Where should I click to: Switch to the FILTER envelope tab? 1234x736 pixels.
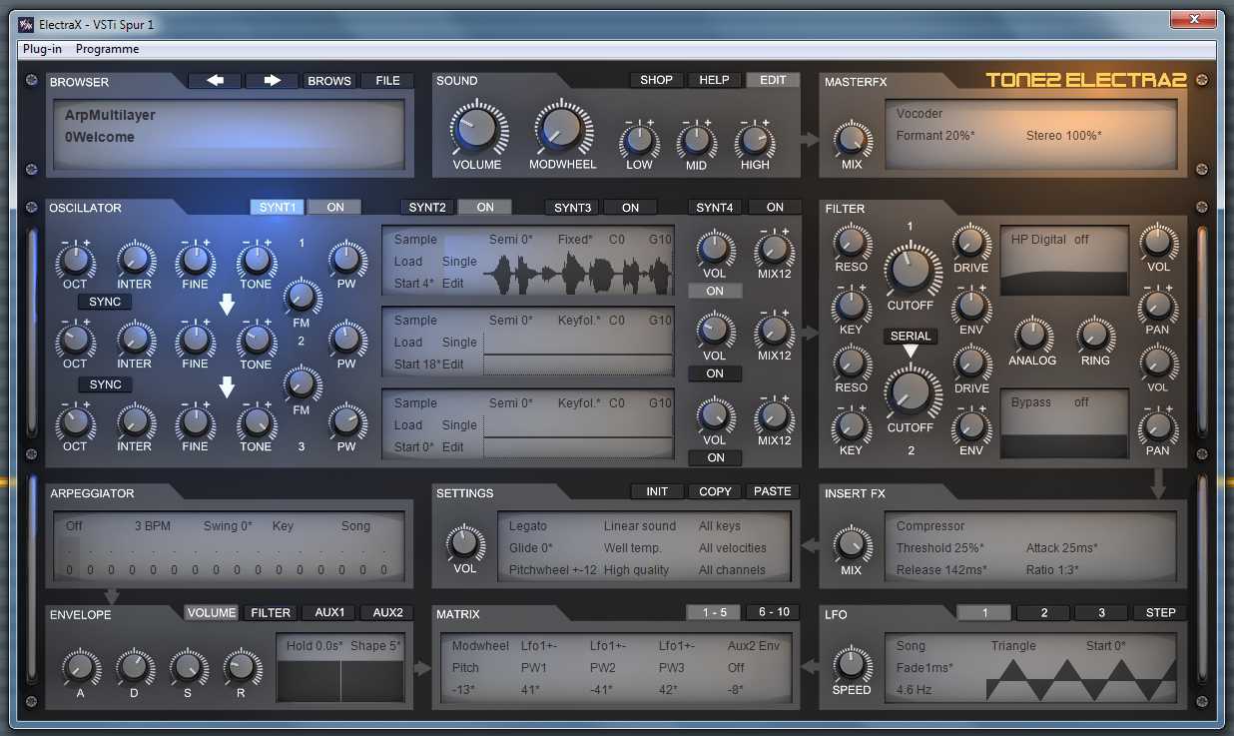click(x=270, y=613)
